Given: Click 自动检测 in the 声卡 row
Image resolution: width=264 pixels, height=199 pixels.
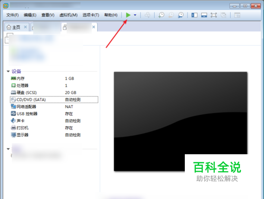Looking at the screenshot, I should tap(73, 121).
